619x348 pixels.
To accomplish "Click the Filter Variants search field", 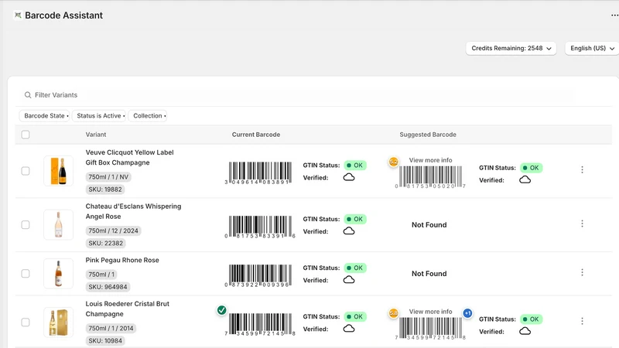I will pyautogui.click(x=296, y=95).
